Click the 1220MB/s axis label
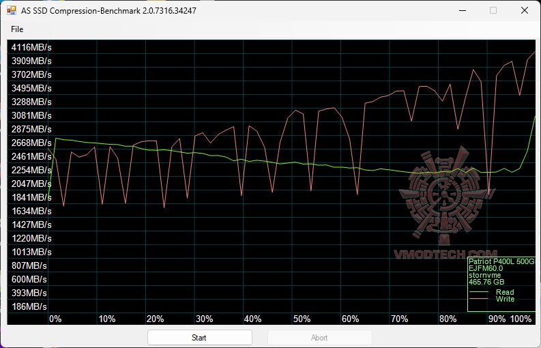This screenshot has height=348, width=541. [x=31, y=238]
